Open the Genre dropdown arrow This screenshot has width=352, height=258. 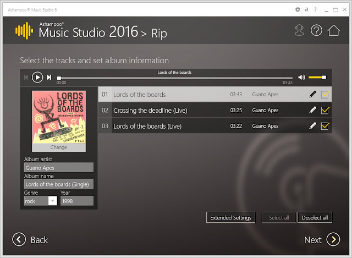(x=53, y=201)
